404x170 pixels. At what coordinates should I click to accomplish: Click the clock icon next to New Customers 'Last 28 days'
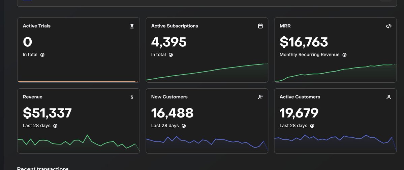(x=183, y=126)
